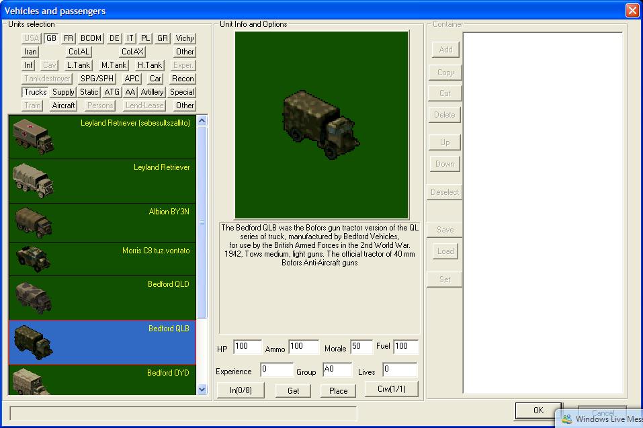Toggle the FR nation filter
643x428 pixels.
pos(68,38)
